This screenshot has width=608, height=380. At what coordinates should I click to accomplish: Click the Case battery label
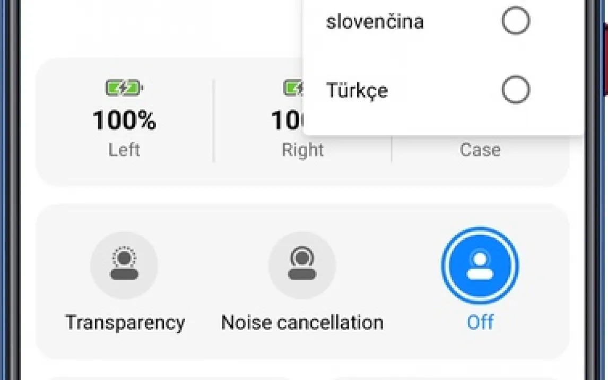(480, 150)
